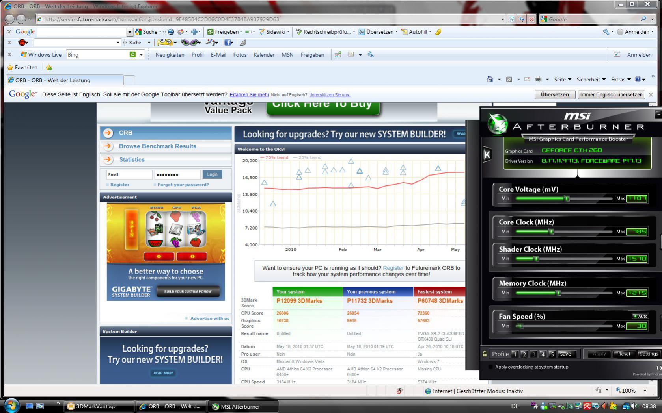Click the globe icon in Google toolbar
Image resolution: width=662 pixels, height=413 pixels.
pyautogui.click(x=171, y=32)
